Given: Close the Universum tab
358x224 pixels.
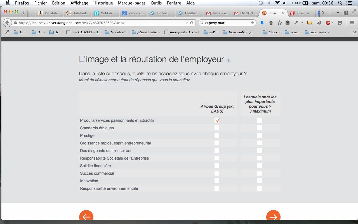Looking at the screenshot, I should point(283,13).
